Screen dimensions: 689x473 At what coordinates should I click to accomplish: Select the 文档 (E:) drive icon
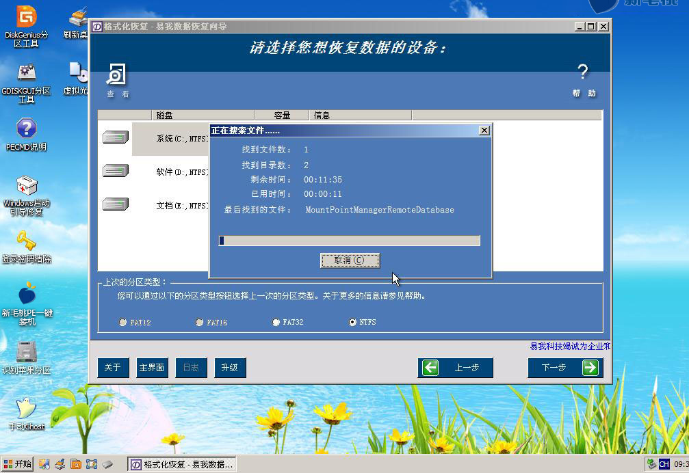click(x=116, y=204)
